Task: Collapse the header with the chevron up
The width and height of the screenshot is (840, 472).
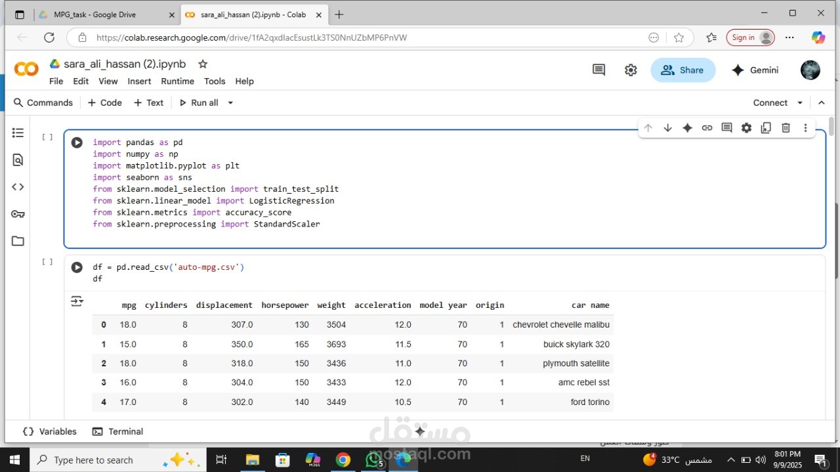Action: click(821, 103)
